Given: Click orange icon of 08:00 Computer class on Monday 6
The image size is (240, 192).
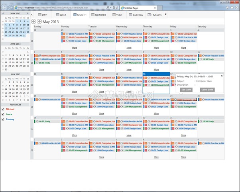Looking at the screenshot, I should tap(64, 56).
